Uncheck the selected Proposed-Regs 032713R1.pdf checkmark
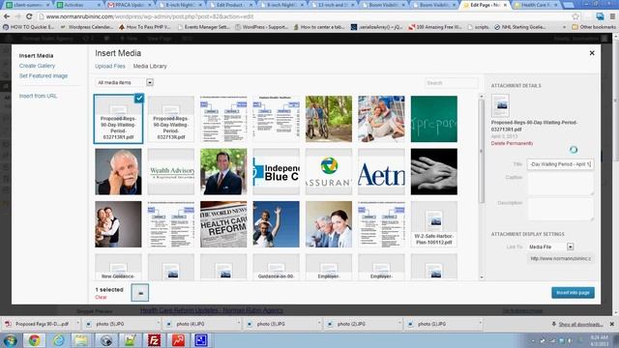This screenshot has width=619, height=348. [139, 99]
